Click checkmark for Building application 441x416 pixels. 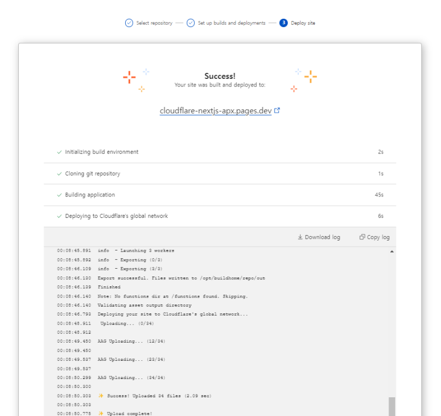(x=60, y=195)
